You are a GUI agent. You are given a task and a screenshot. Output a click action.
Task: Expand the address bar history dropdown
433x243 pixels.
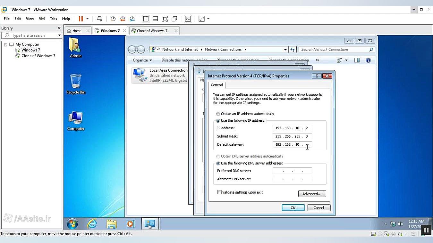tap(285, 50)
